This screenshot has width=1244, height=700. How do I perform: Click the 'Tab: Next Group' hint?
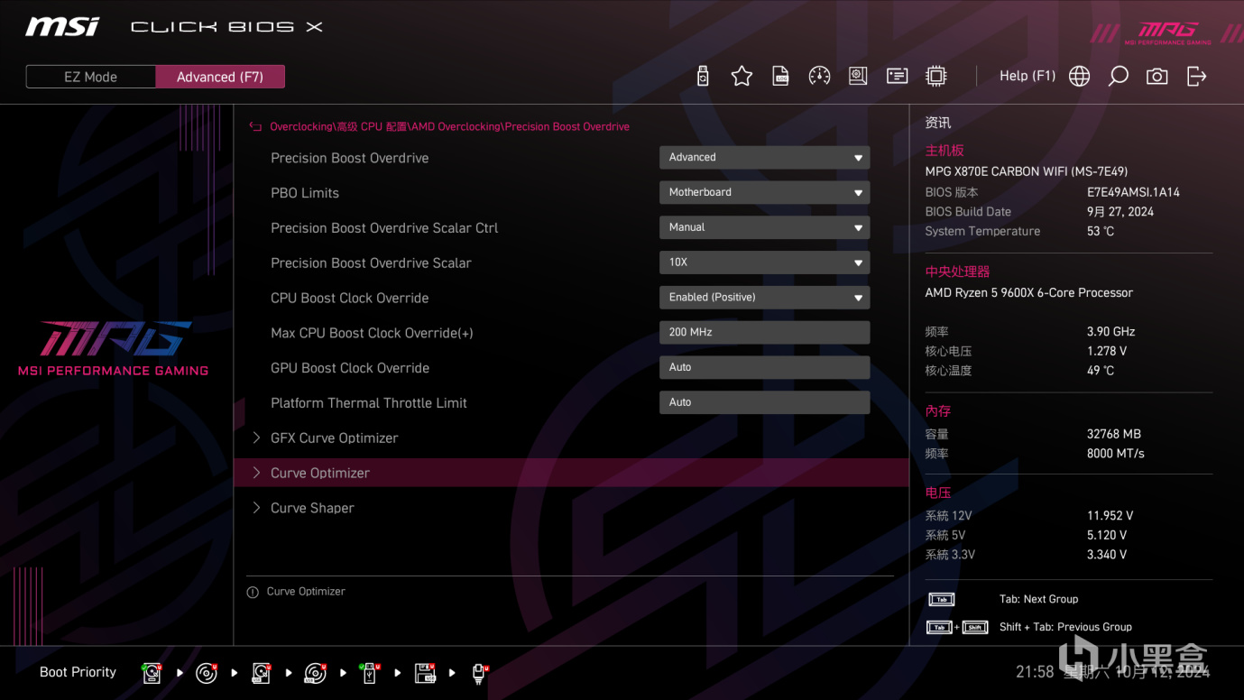pyautogui.click(x=1038, y=599)
